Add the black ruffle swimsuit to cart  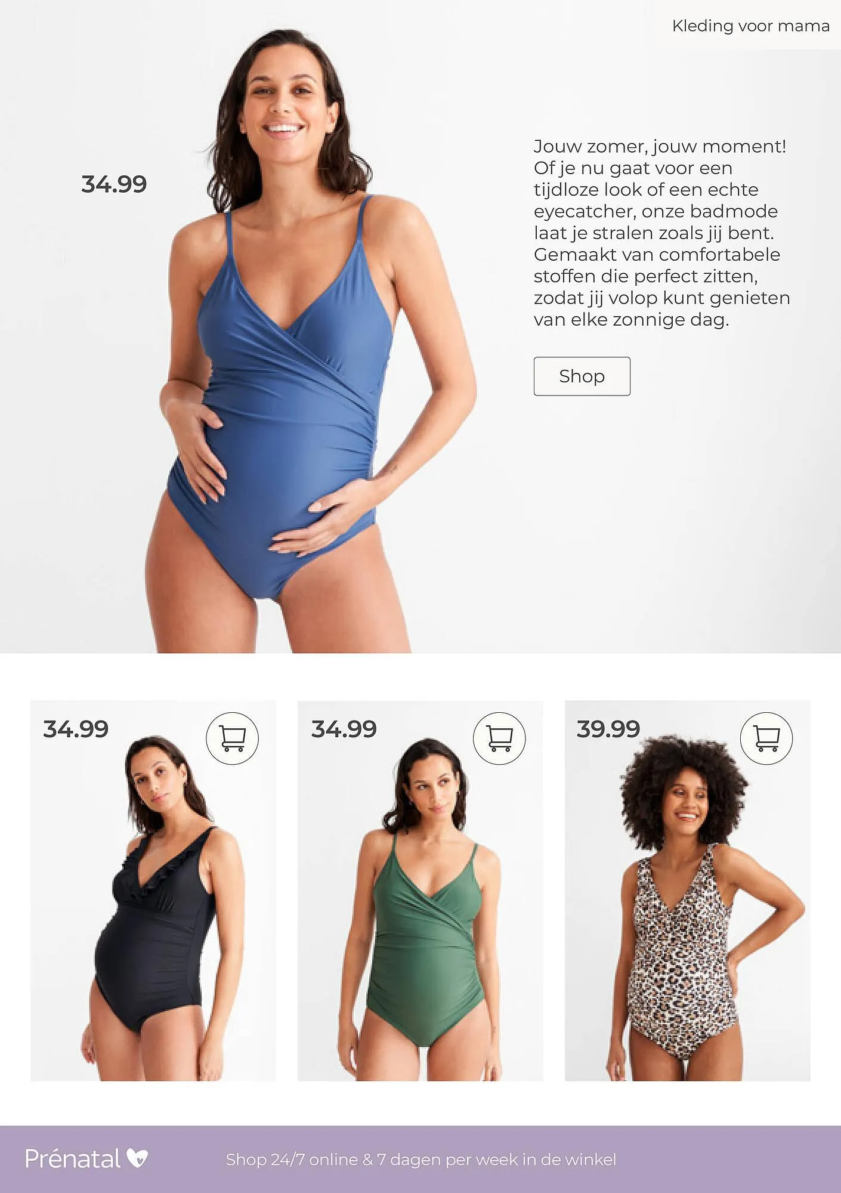[232, 738]
